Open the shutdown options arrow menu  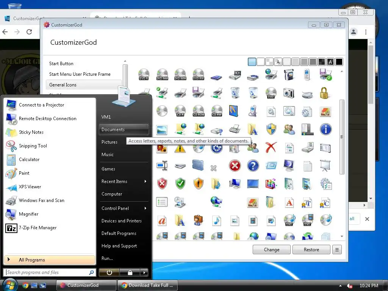click(x=144, y=272)
